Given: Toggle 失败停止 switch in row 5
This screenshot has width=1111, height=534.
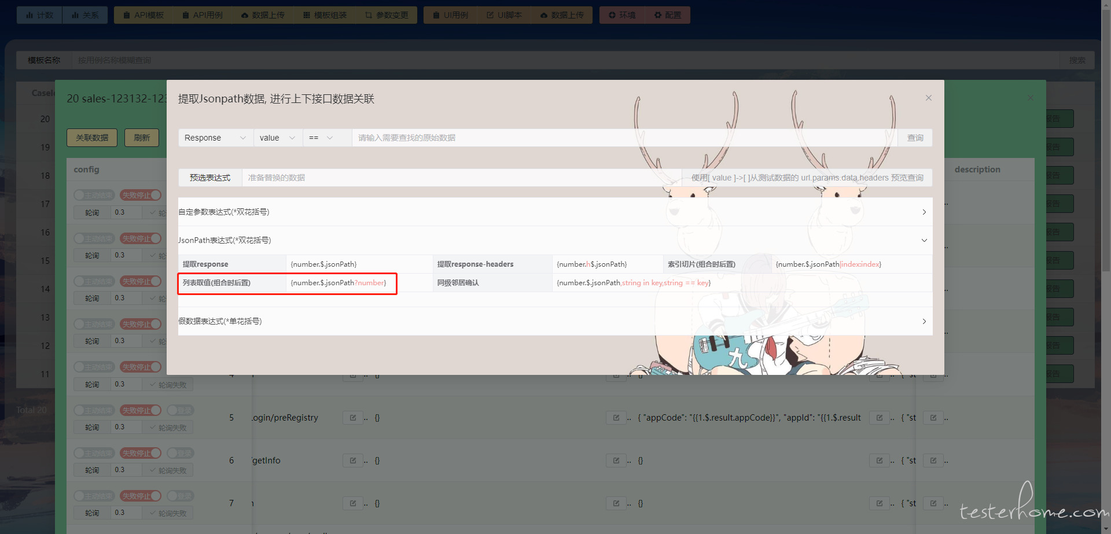Looking at the screenshot, I should click(141, 410).
